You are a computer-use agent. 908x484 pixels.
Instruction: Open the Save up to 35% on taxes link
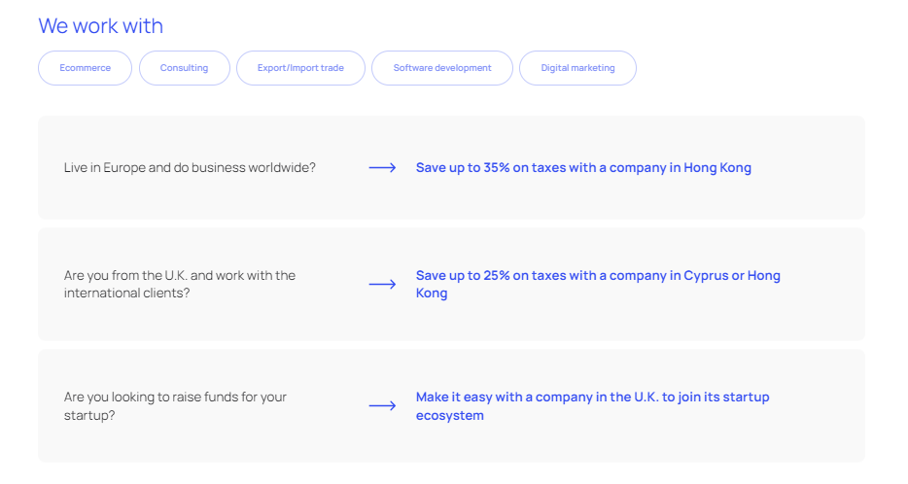coord(583,168)
